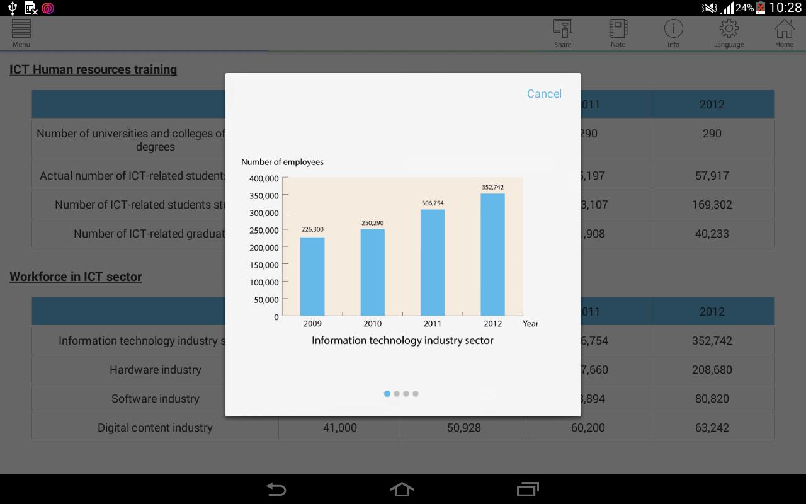Viewport: 806px width, 504px height.
Task: Tap 'Number of ICT-related graduates' row label
Action: tap(149, 234)
